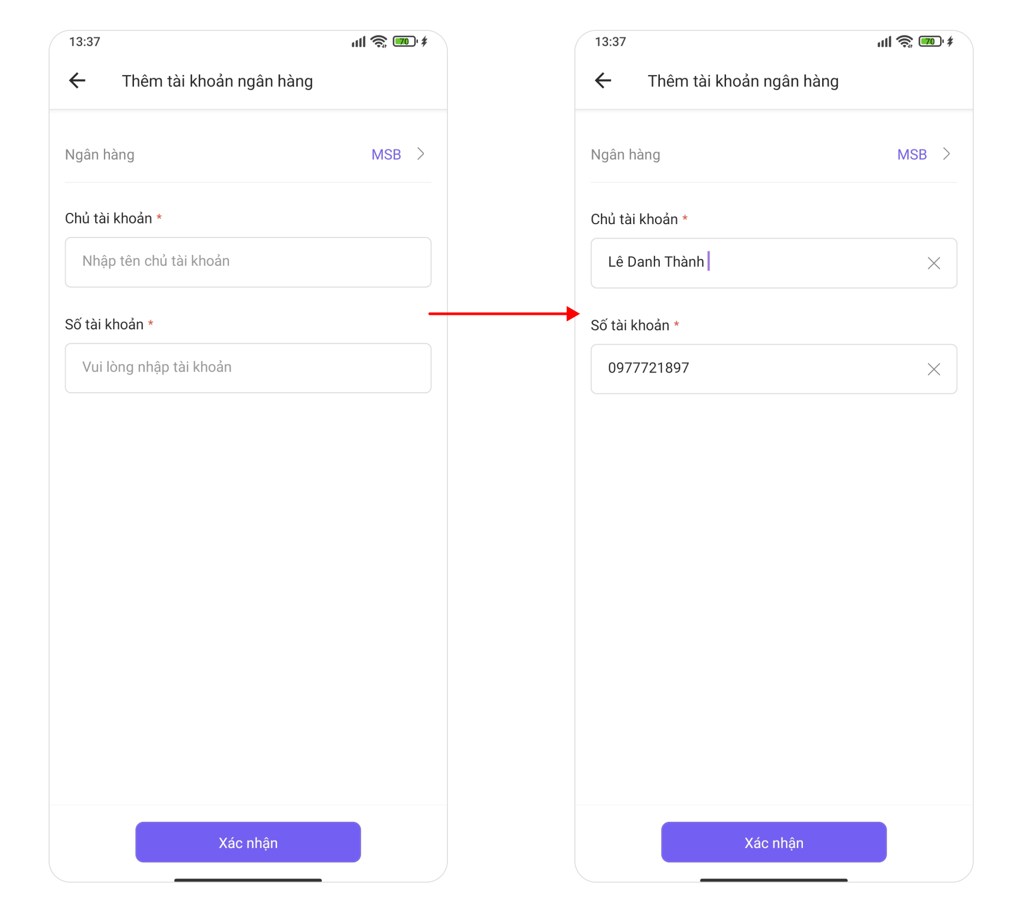This screenshot has width=1025, height=912.
Task: Clear the Lê Danh Thành name field
Action: 933,263
